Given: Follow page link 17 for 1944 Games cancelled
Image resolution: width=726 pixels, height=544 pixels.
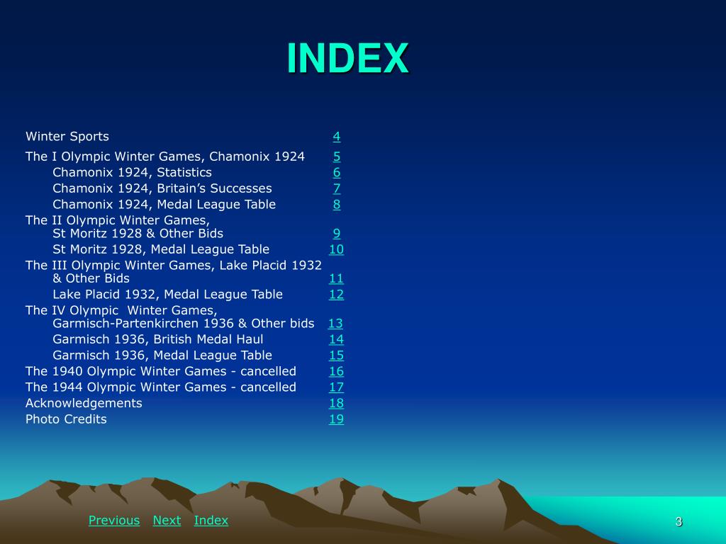Looking at the screenshot, I should [x=336, y=387].
